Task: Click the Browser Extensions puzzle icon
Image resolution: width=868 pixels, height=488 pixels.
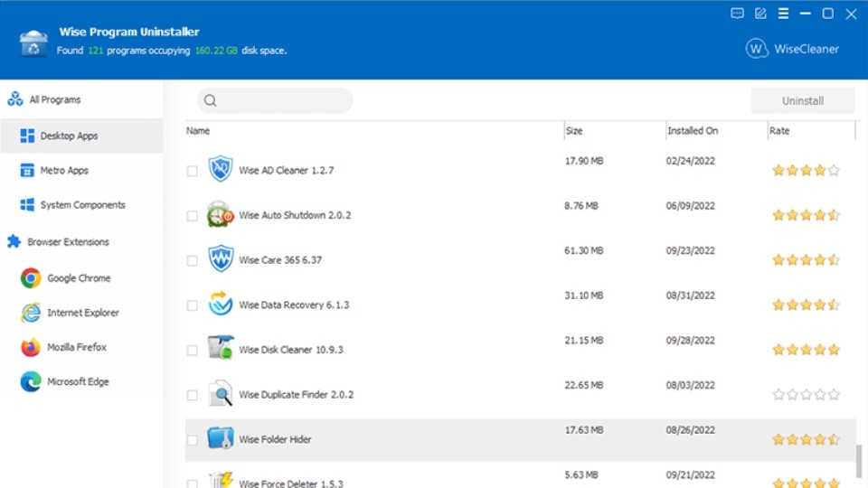Action: coord(14,242)
